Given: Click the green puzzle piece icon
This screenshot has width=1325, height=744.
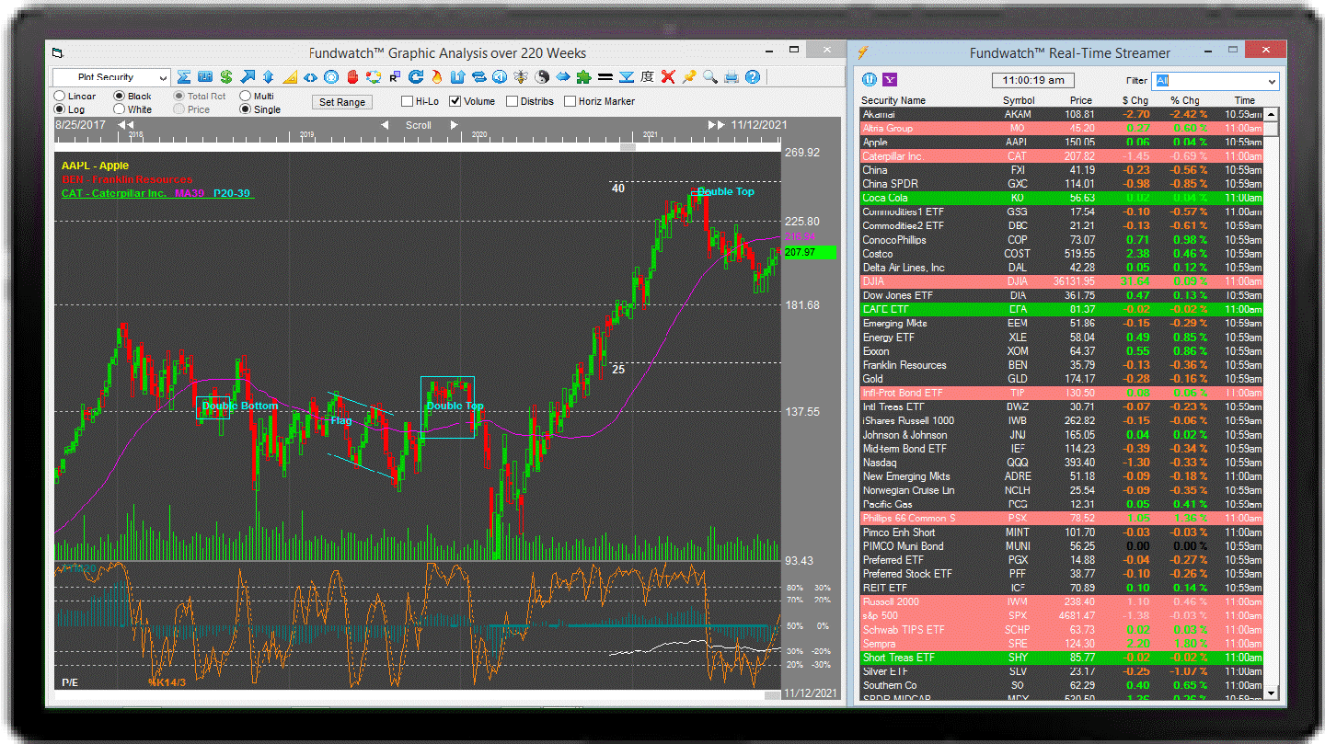Looking at the screenshot, I should click(x=584, y=77).
